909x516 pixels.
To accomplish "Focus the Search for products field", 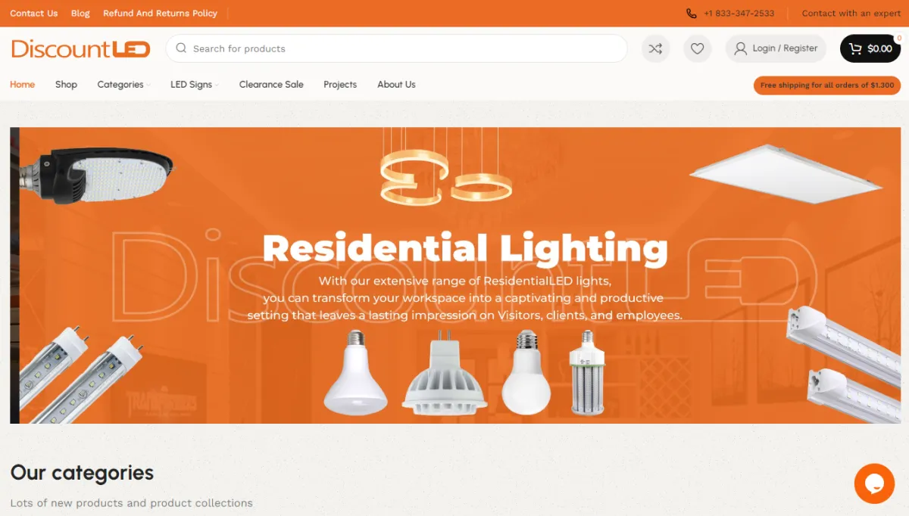I will 396,48.
